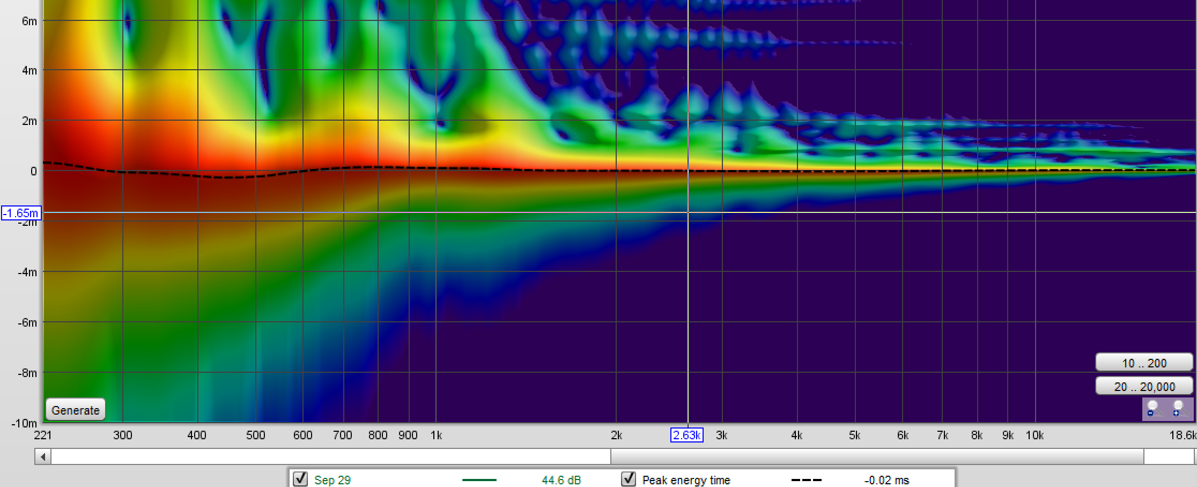Set frequency range to 20 .. 20,000
The height and width of the screenshot is (487, 1197).
coord(1144,387)
